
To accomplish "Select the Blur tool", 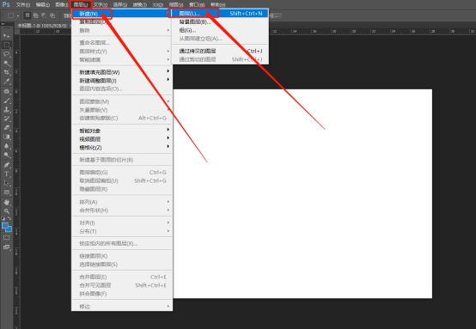I will (x=6, y=146).
